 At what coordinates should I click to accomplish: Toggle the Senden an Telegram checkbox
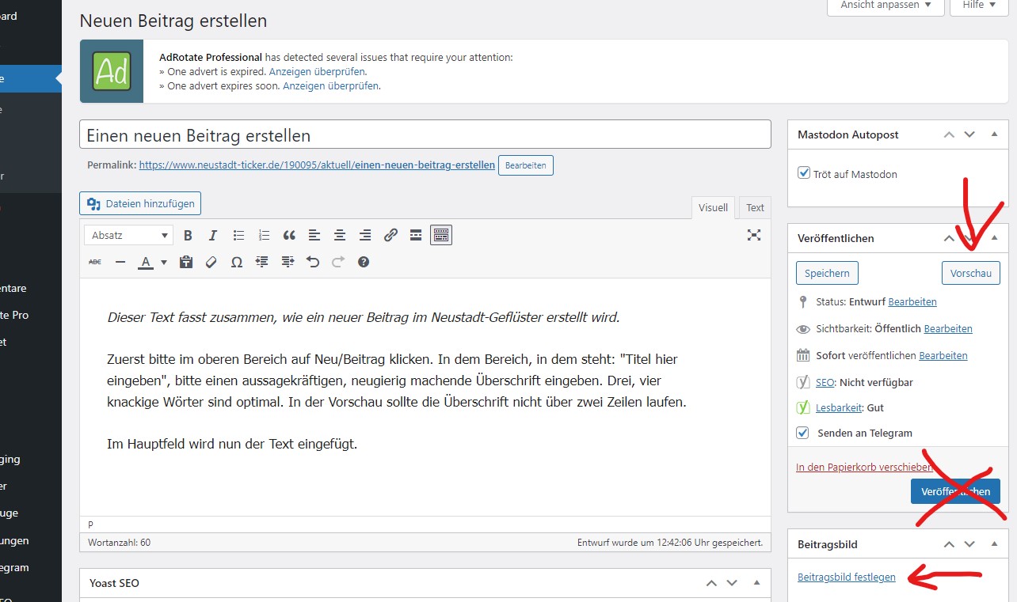(x=802, y=433)
